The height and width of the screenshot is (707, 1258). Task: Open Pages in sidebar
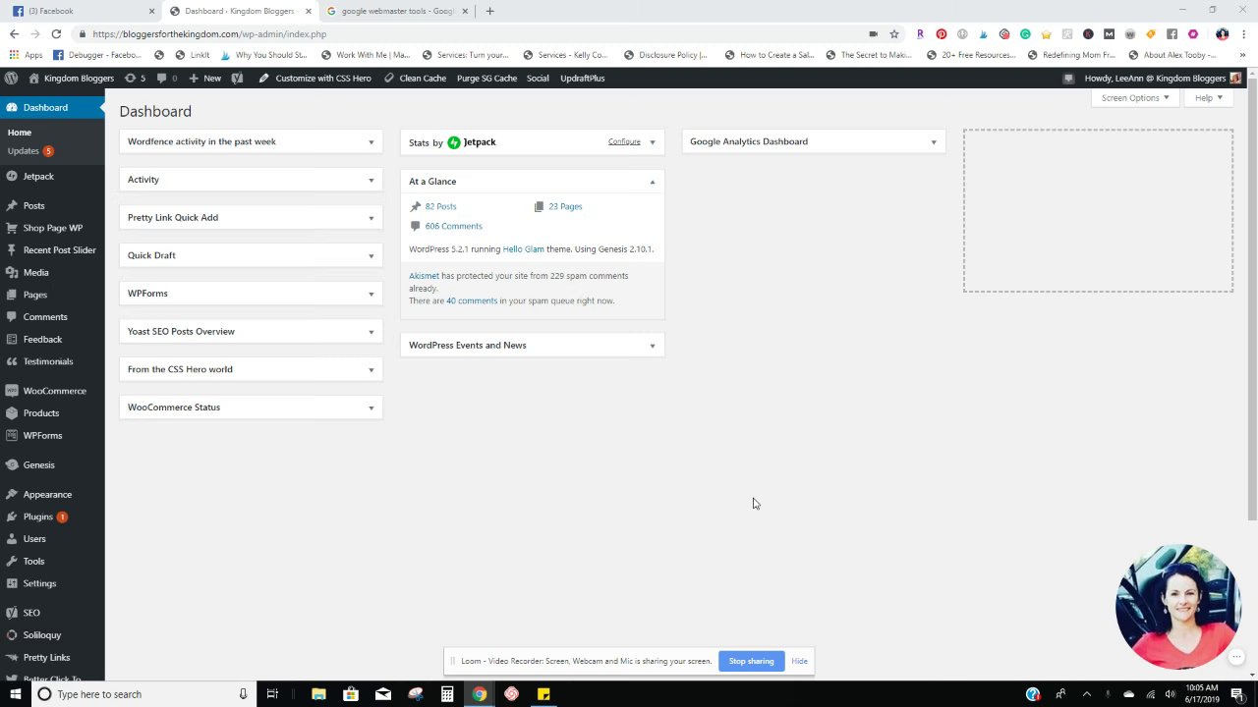[x=52, y=295]
